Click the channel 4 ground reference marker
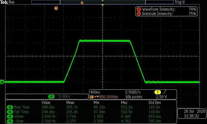Image resolution: width=207 pixels, height=124 pixels. [x=2, y=82]
